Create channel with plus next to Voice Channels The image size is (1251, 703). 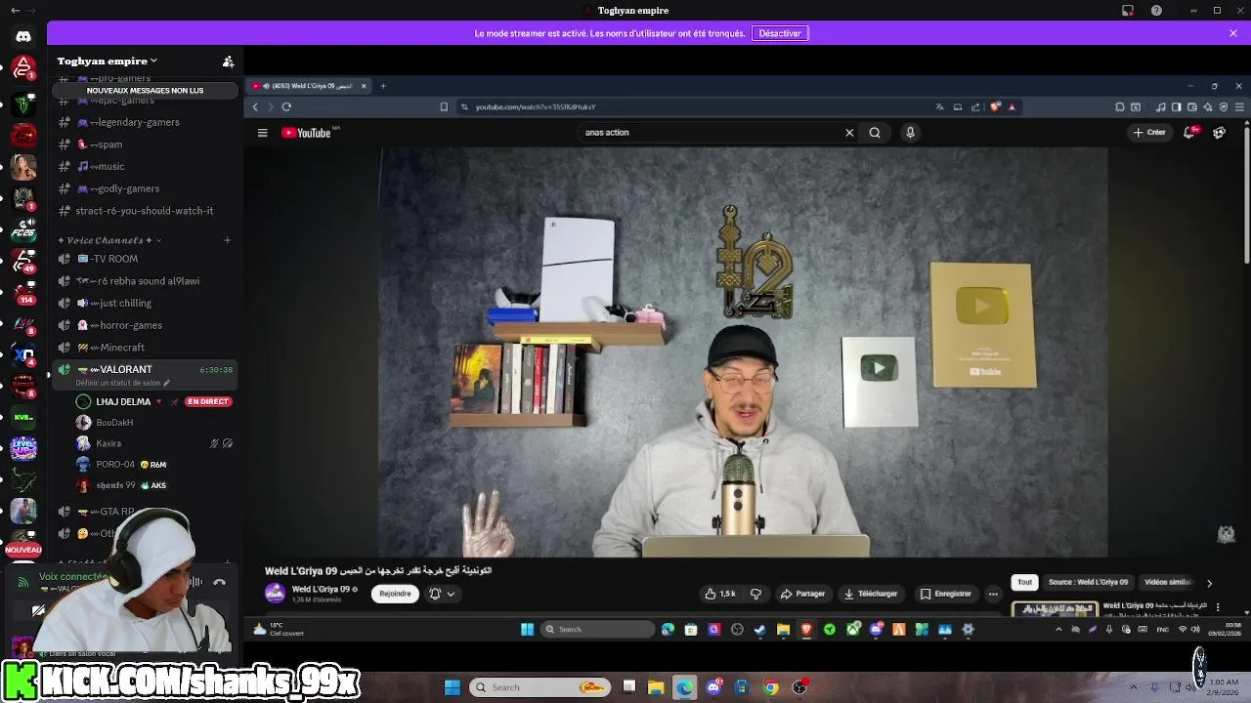point(228,240)
